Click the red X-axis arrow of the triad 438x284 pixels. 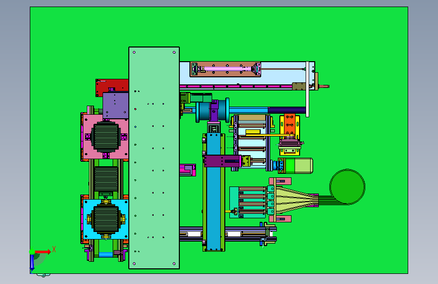click(x=42, y=252)
